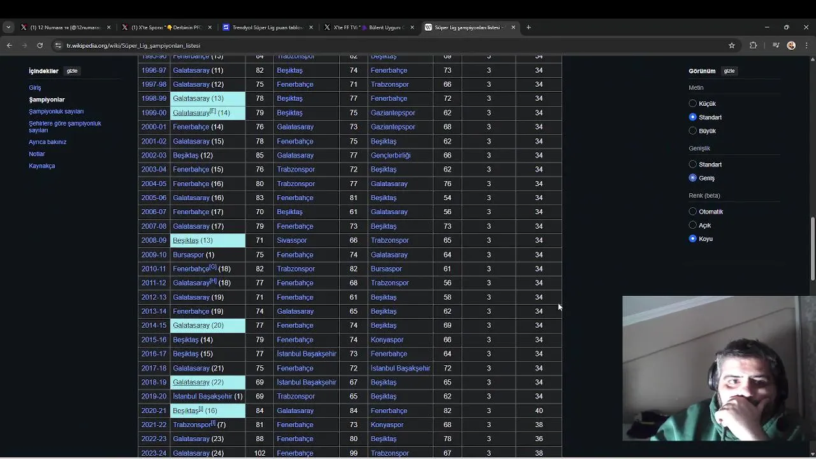Viewport: 816px width, 459px height.
Task: Hide the İçindekiler panel with gizle
Action: [x=72, y=71]
